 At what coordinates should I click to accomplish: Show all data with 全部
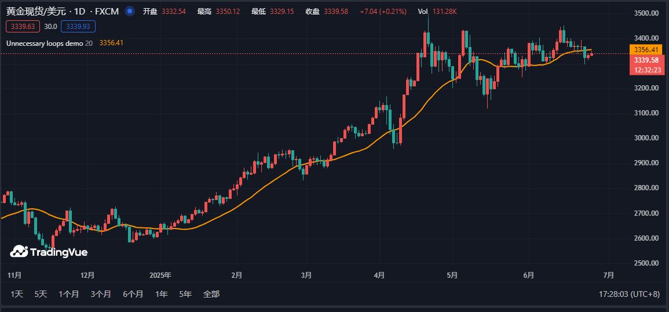pyautogui.click(x=211, y=294)
